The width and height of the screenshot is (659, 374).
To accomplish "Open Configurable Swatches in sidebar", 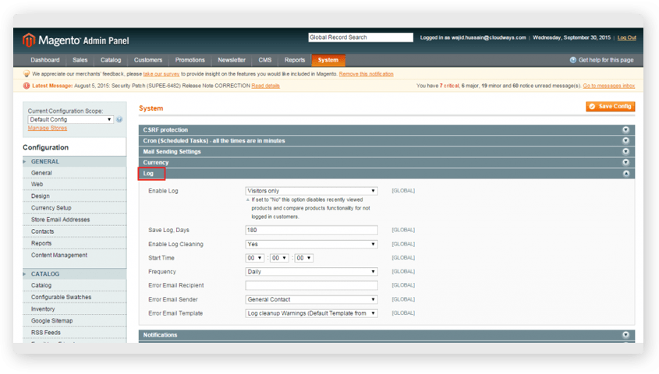I will [x=62, y=297].
